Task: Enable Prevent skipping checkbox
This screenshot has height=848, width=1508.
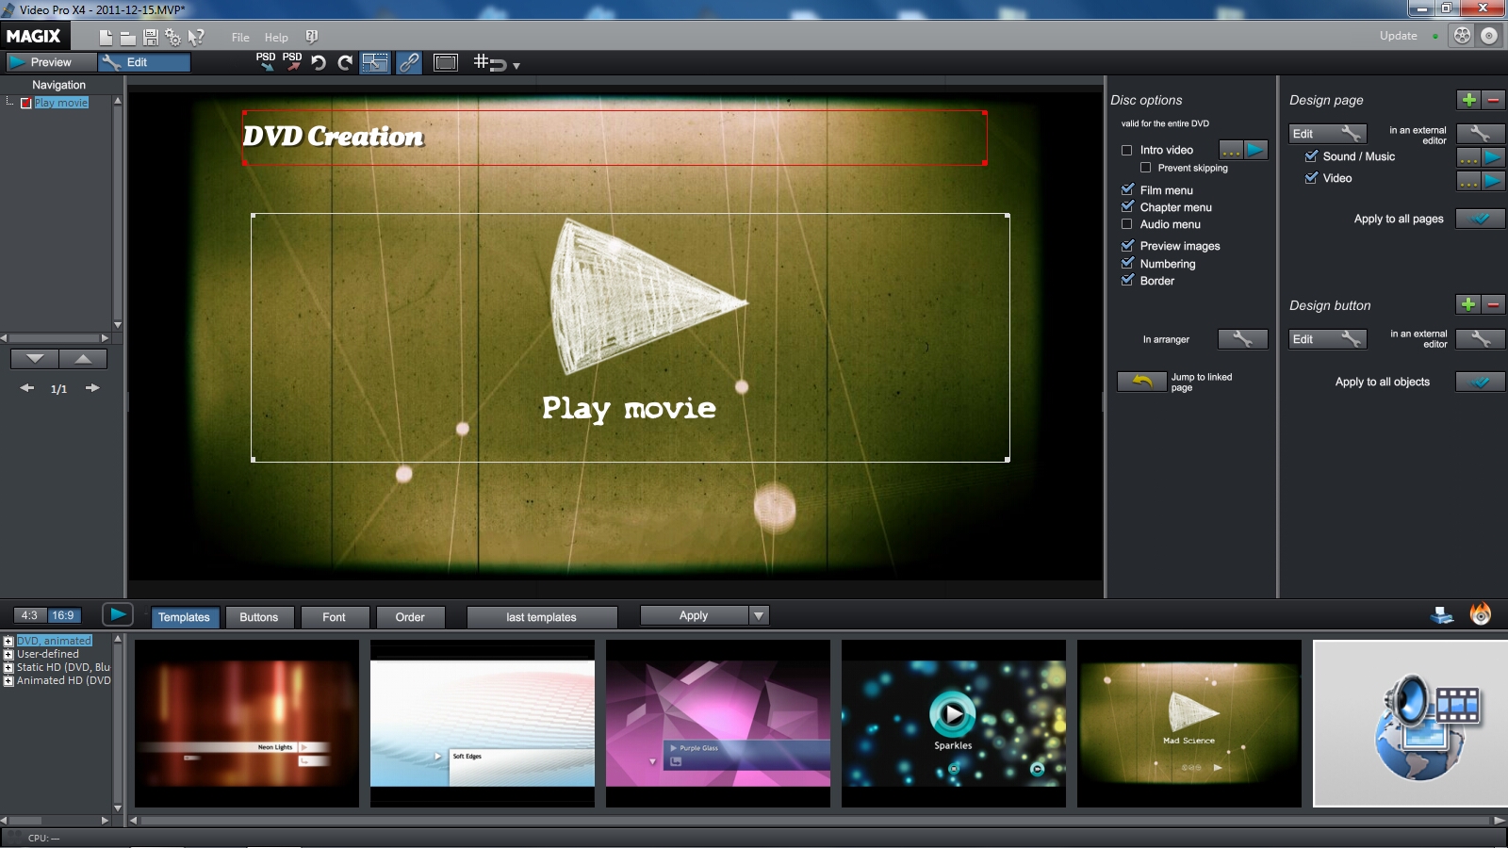Action: tap(1145, 168)
